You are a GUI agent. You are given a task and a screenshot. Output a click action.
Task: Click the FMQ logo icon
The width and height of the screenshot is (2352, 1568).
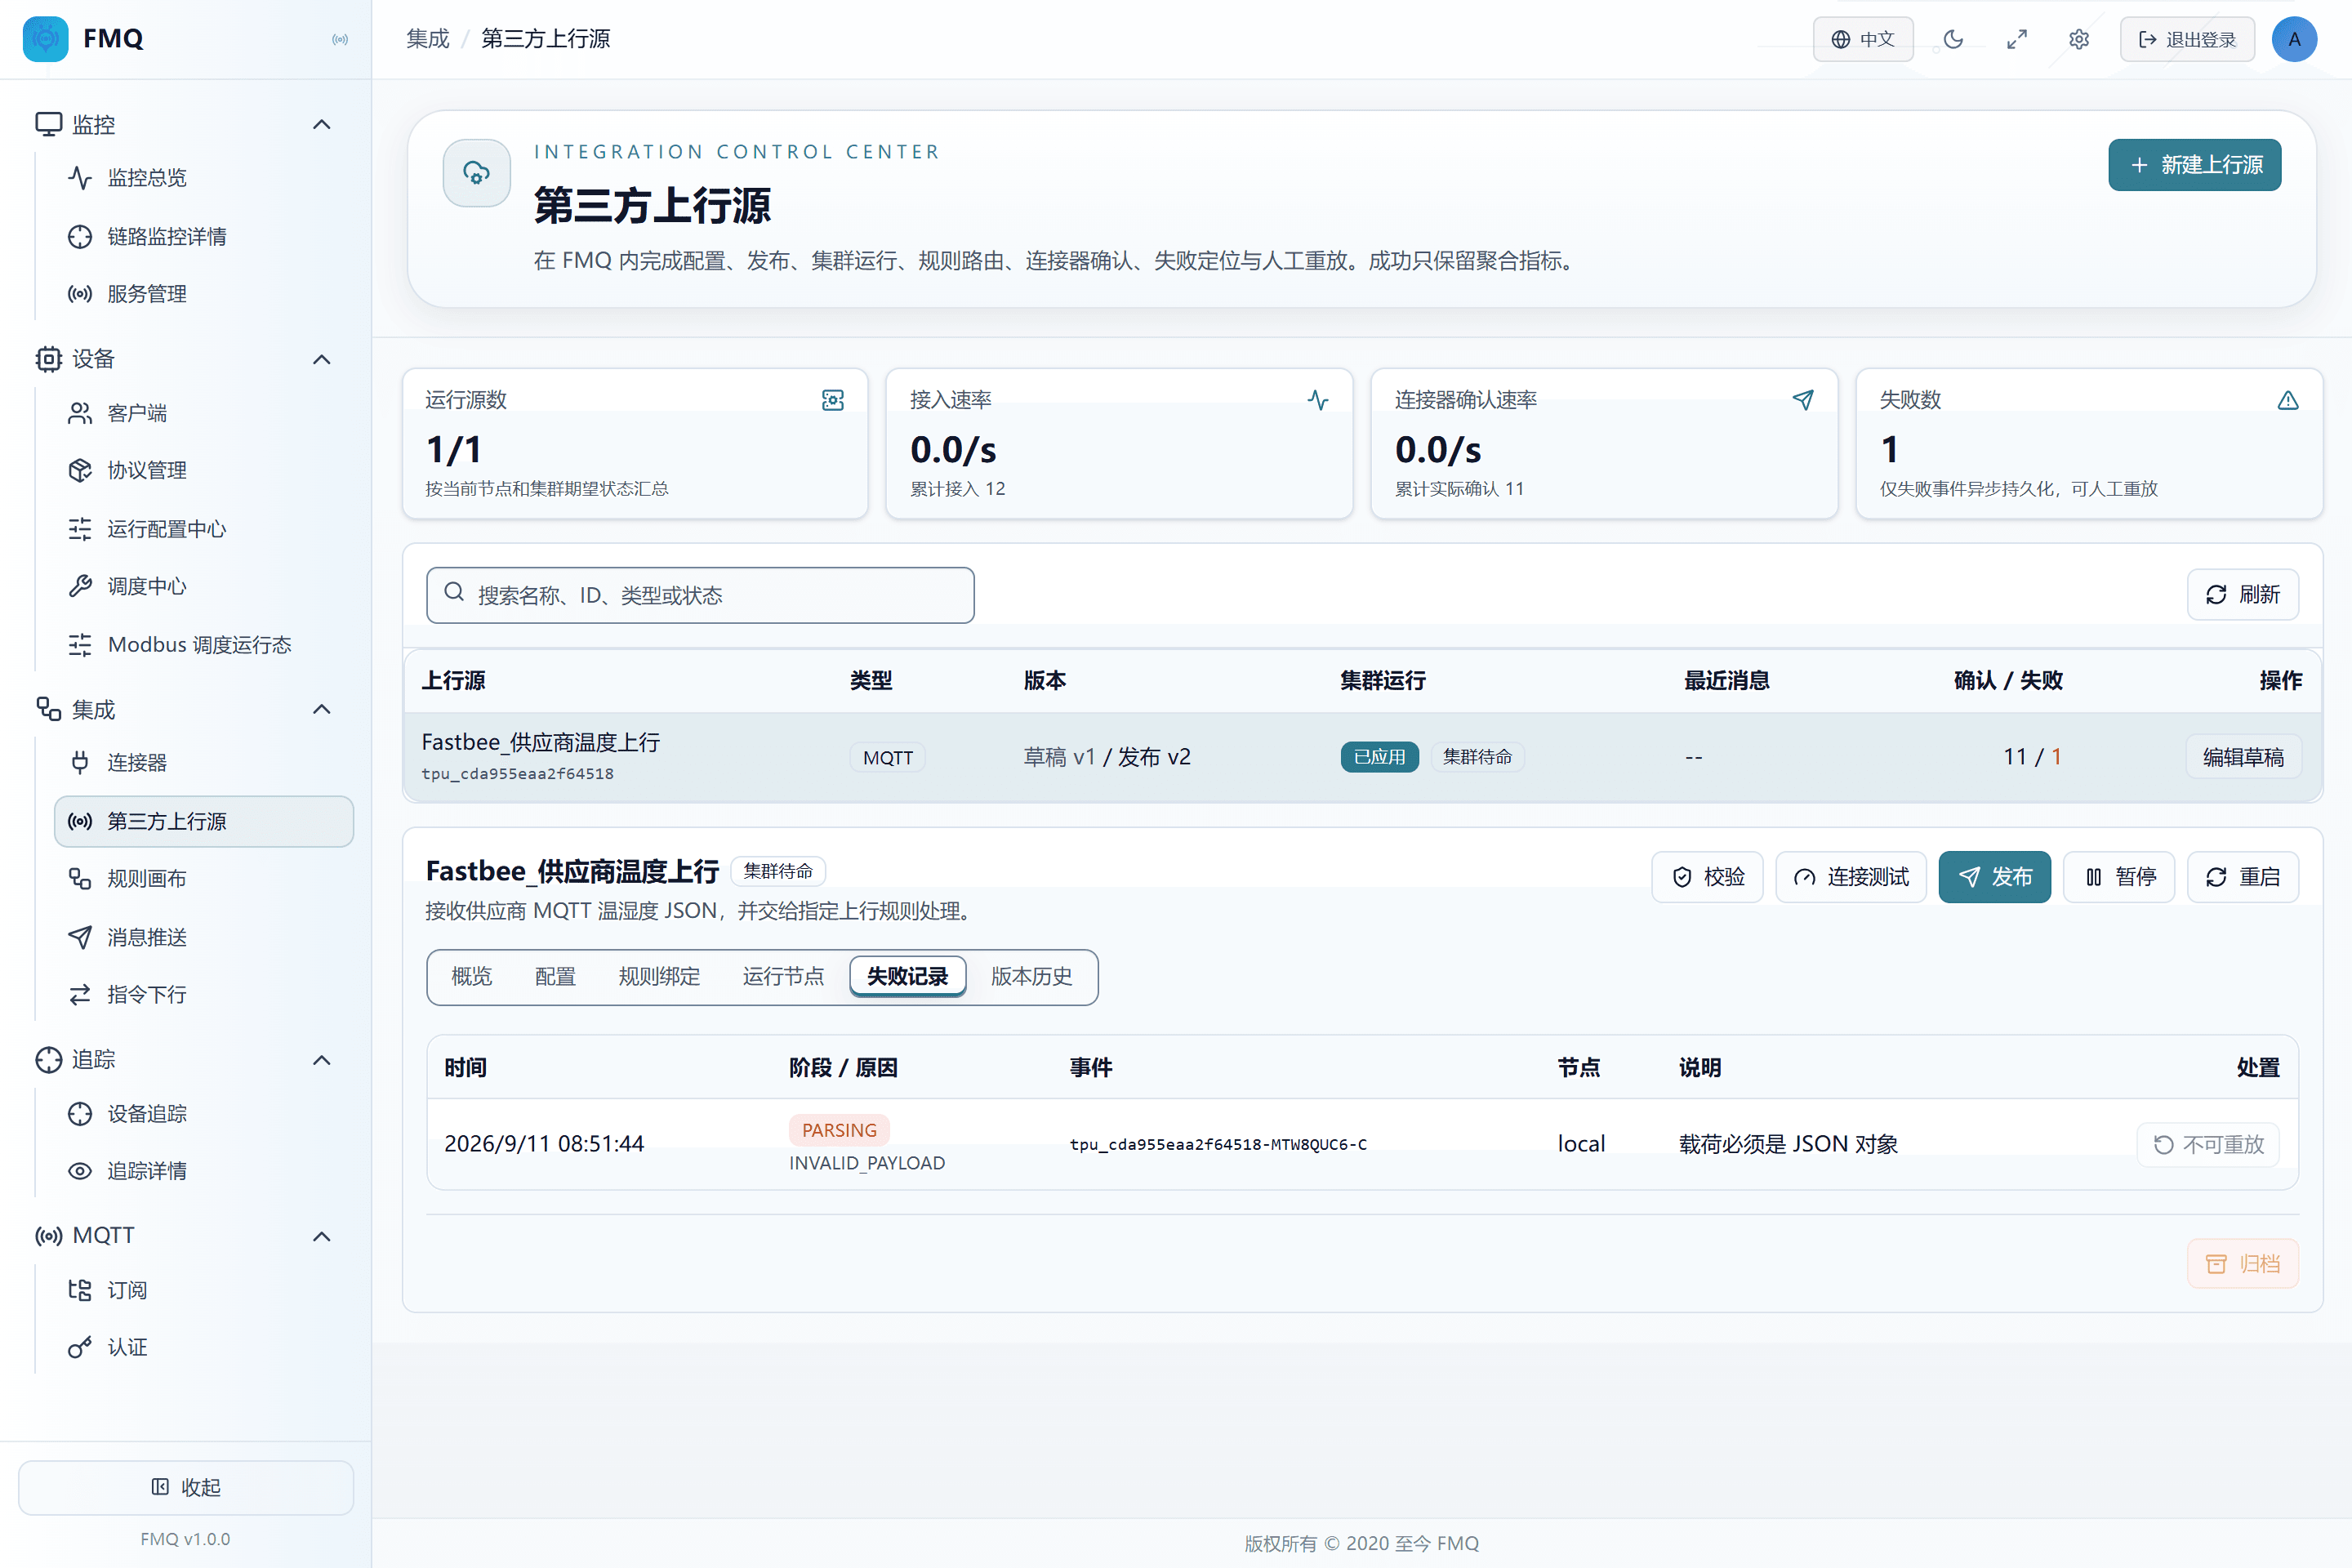tap(45, 39)
